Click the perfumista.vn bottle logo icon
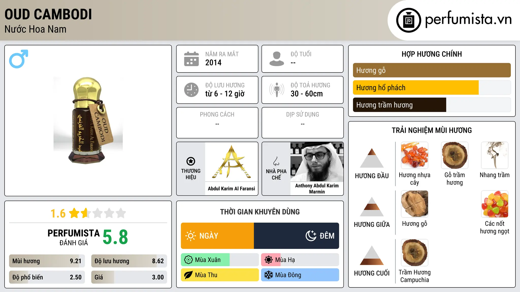Viewport: 520px width, 292px height. [x=409, y=20]
